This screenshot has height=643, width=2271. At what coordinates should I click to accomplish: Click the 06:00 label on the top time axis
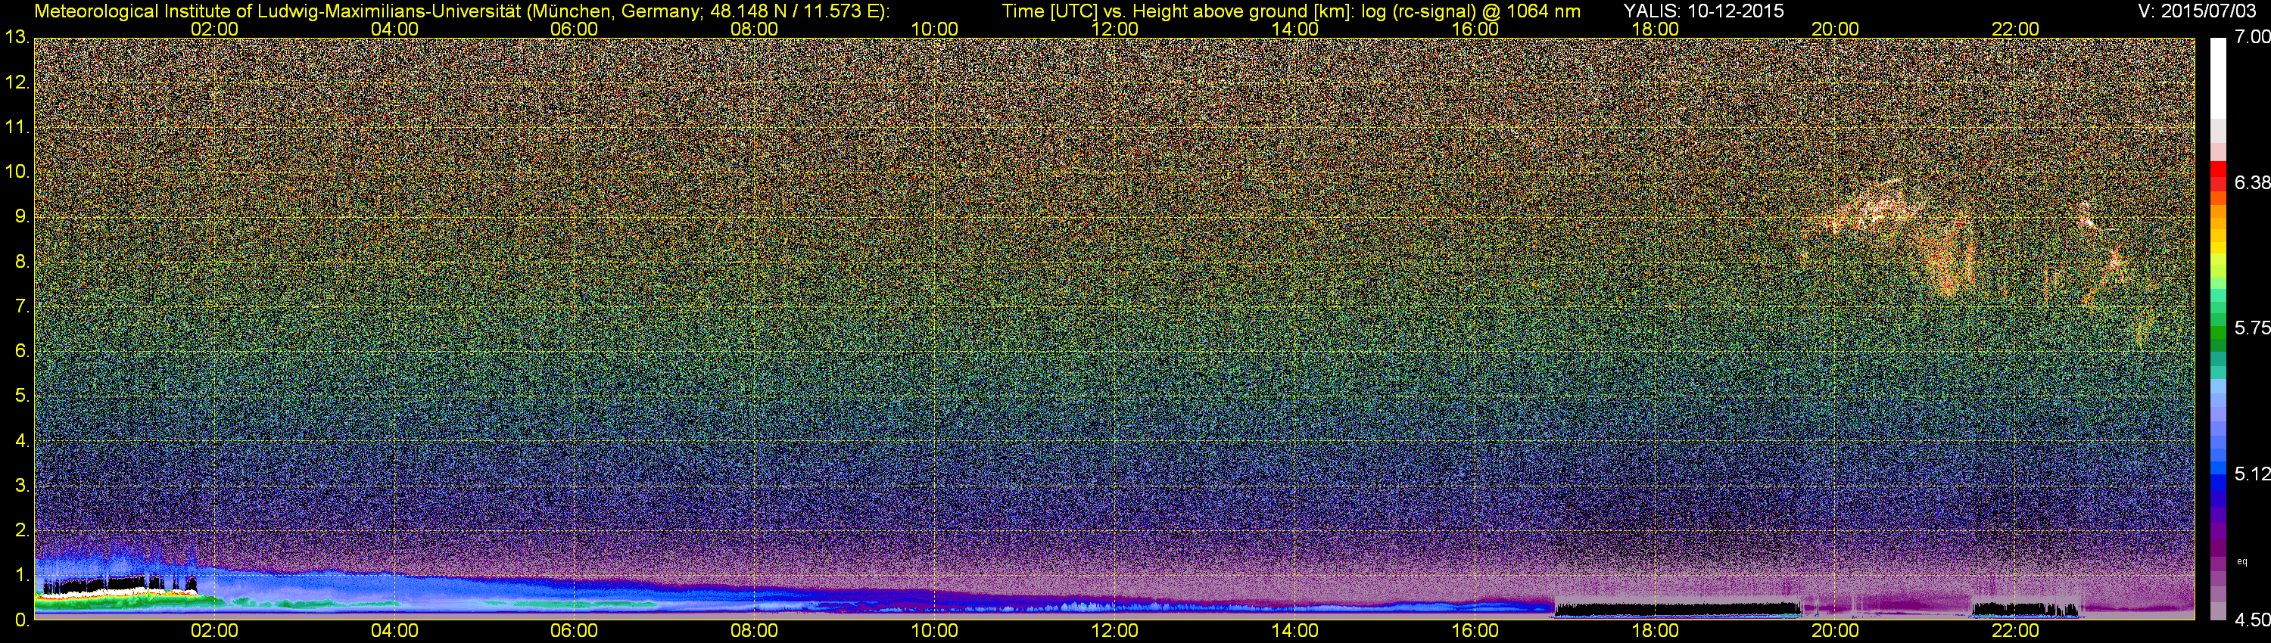tap(574, 29)
